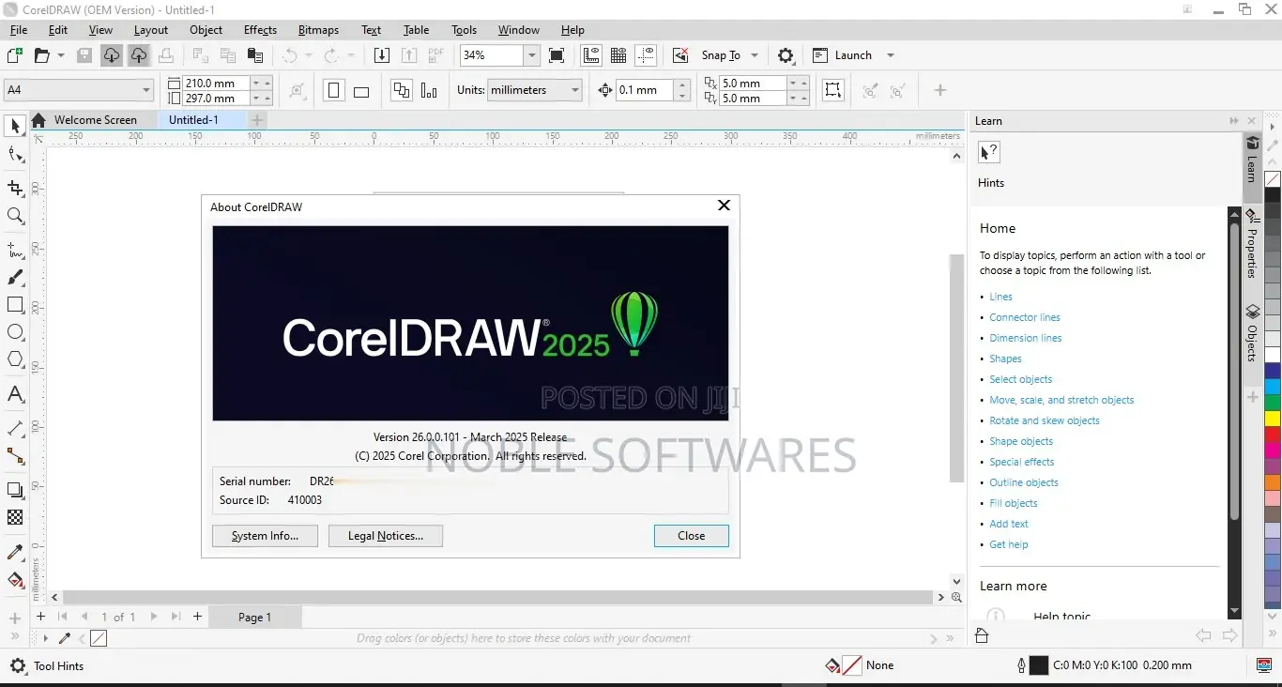Image resolution: width=1282 pixels, height=687 pixels.
Task: Select the Drop Shadow tool
Action: [15, 490]
